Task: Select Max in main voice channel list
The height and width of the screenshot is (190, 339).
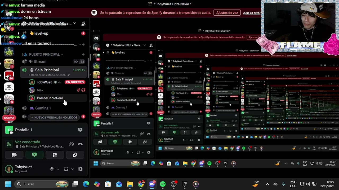Action: click(57, 90)
